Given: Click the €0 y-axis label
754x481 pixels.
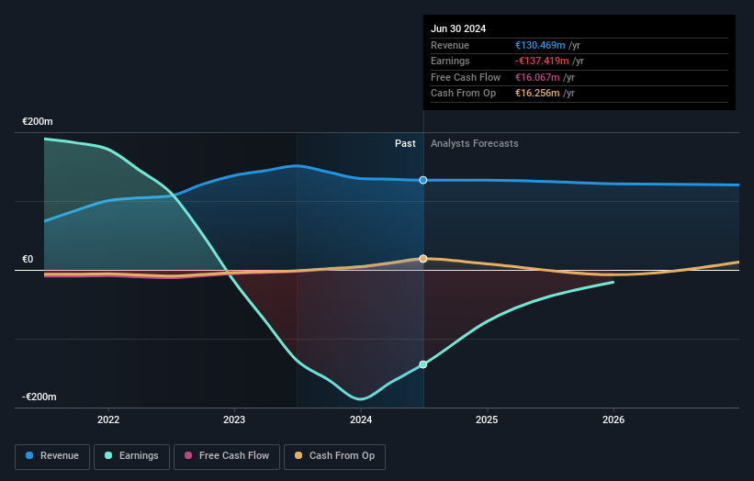Looking at the screenshot, I should (28, 260).
